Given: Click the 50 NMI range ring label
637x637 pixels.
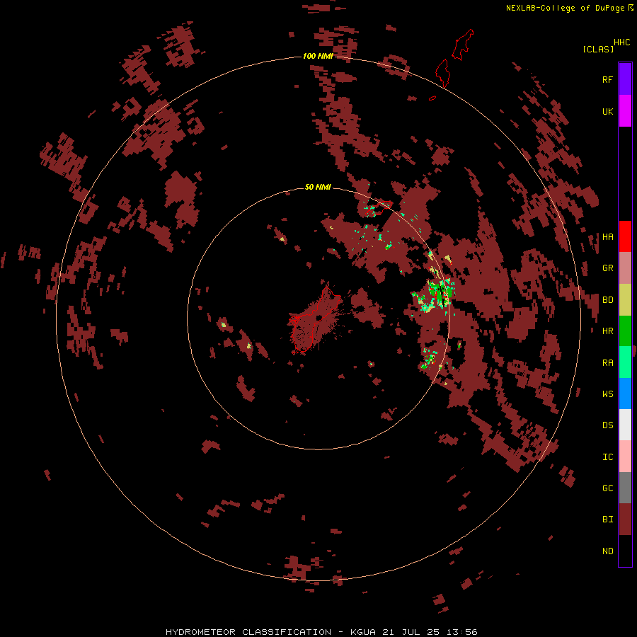Looking at the screenshot, I should point(318,187).
